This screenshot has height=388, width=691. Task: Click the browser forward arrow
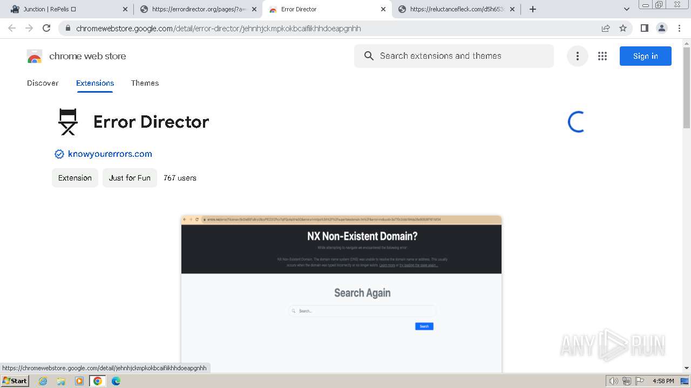[x=29, y=28]
